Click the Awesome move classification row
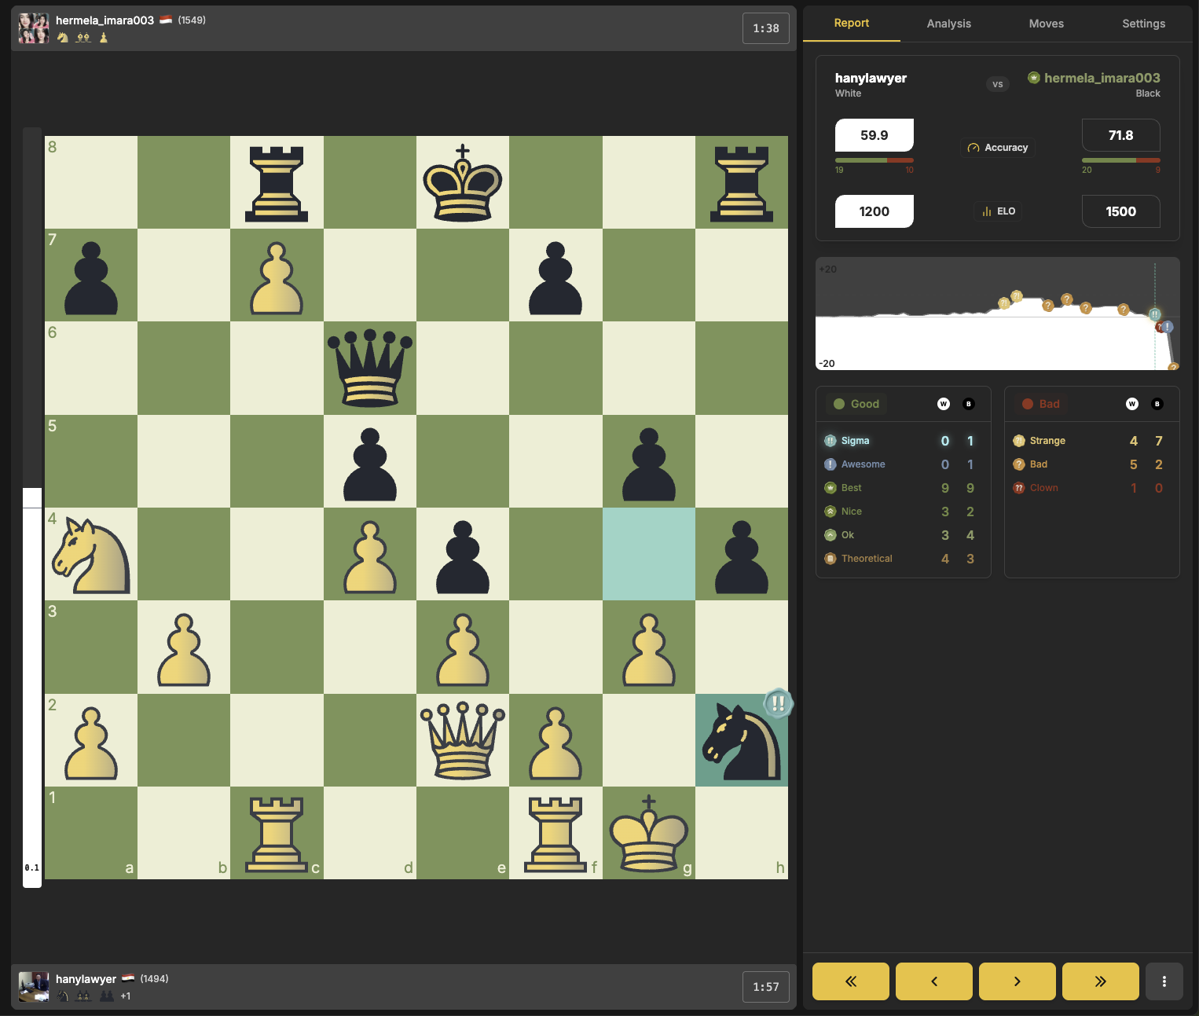The image size is (1199, 1016). pyautogui.click(x=863, y=464)
